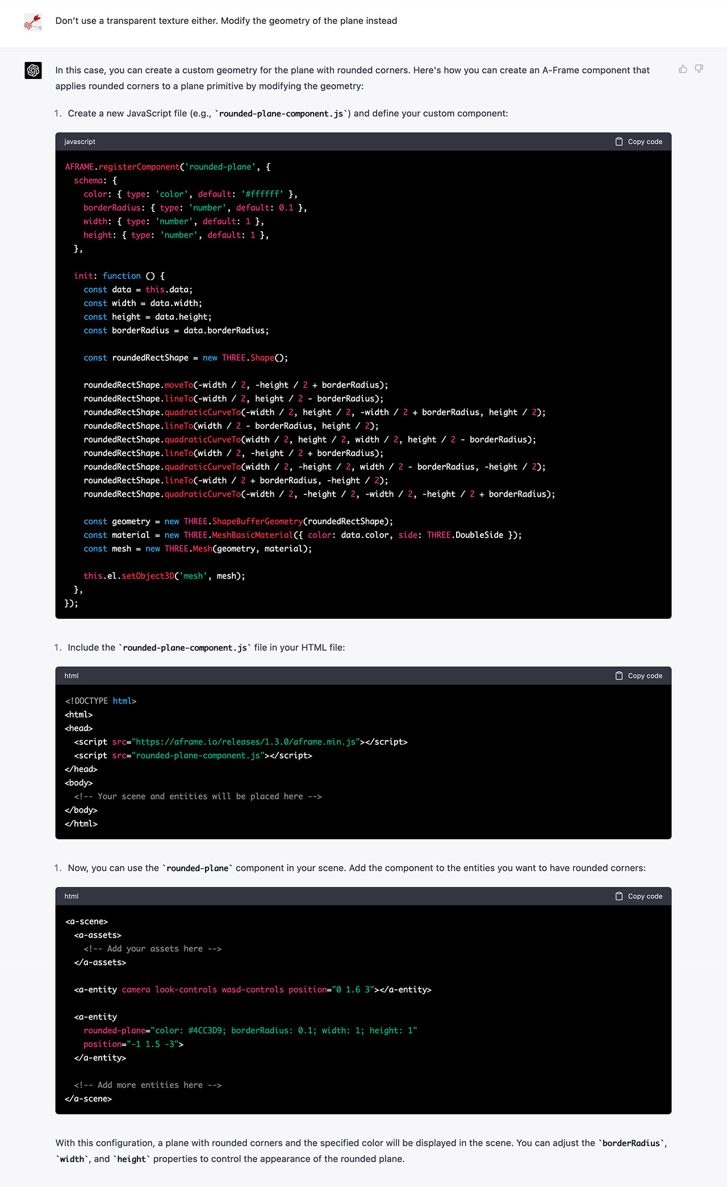Copy code from the DOCTYPE html block
Image resolution: width=727 pixels, height=1187 pixels.
pos(639,676)
